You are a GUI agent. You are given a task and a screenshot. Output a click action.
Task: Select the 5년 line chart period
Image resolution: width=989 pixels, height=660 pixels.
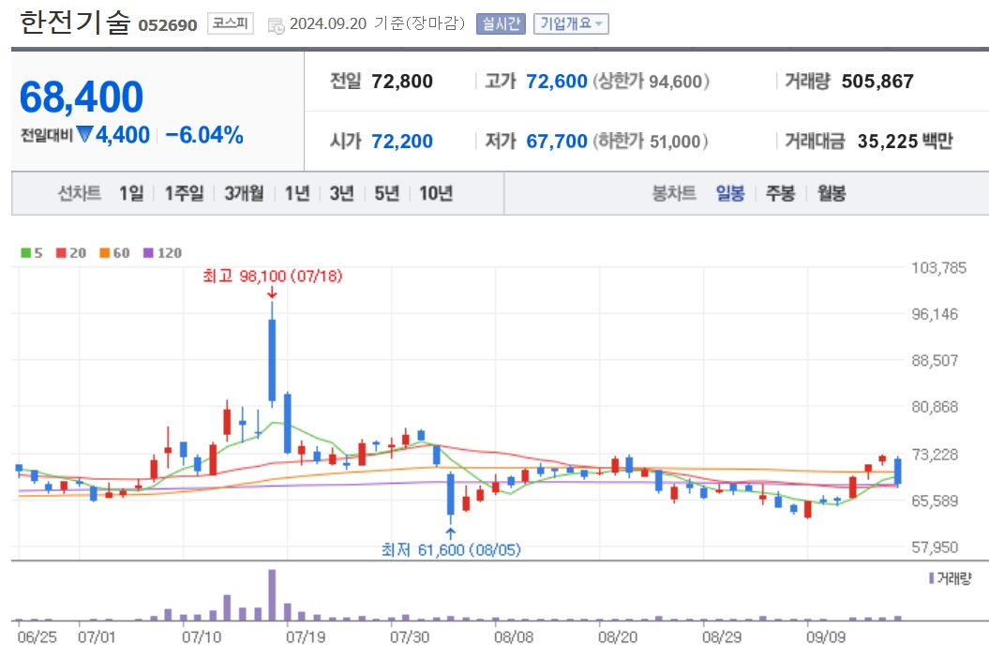387,193
